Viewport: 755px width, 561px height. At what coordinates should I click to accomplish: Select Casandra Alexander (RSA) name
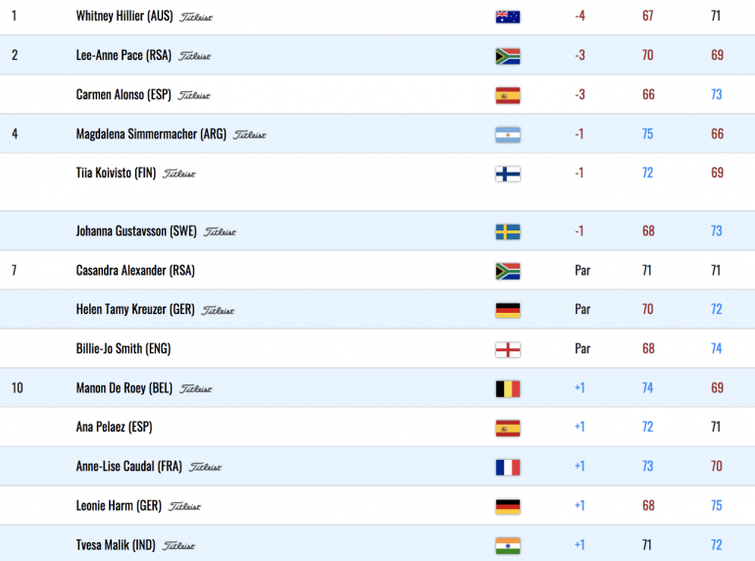pyautogui.click(x=135, y=271)
